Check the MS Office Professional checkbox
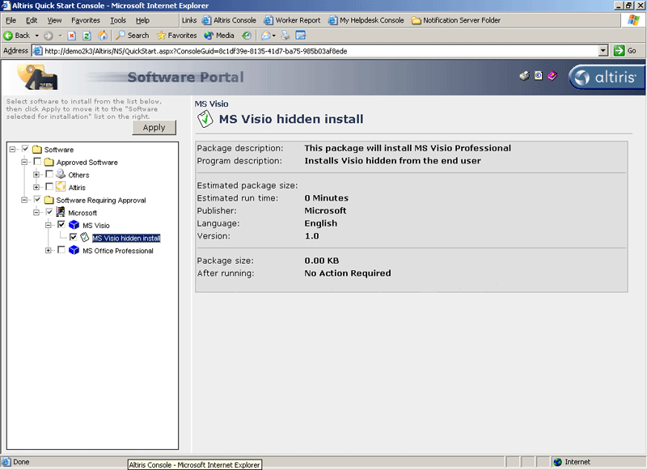 point(61,251)
